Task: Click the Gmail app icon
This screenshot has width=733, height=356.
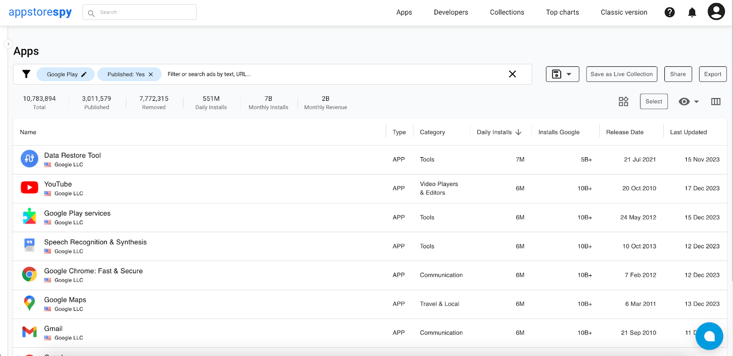Action: point(29,332)
